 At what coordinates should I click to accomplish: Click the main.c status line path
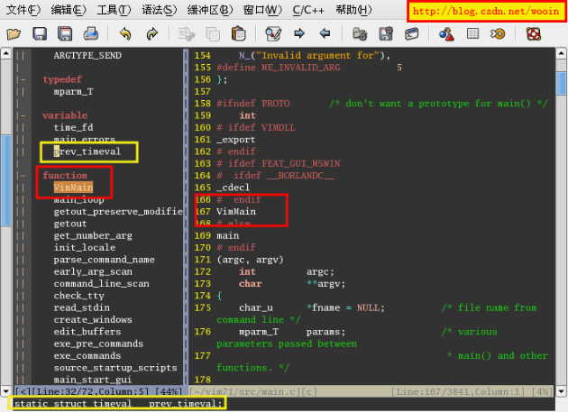coord(247,391)
